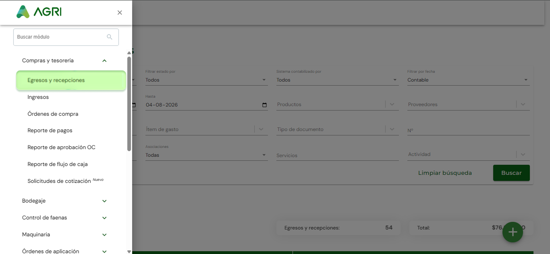
Task: Open Reporte de flujo de caja
Action: 58,164
